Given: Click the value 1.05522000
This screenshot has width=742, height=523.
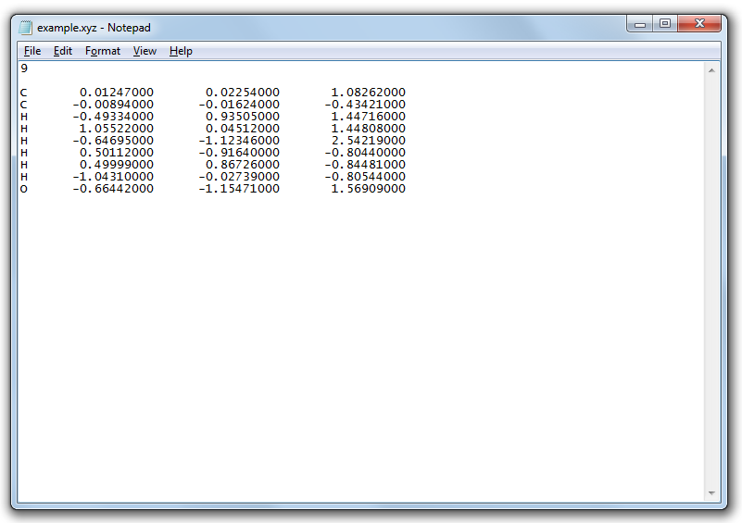Looking at the screenshot, I should click(117, 128).
